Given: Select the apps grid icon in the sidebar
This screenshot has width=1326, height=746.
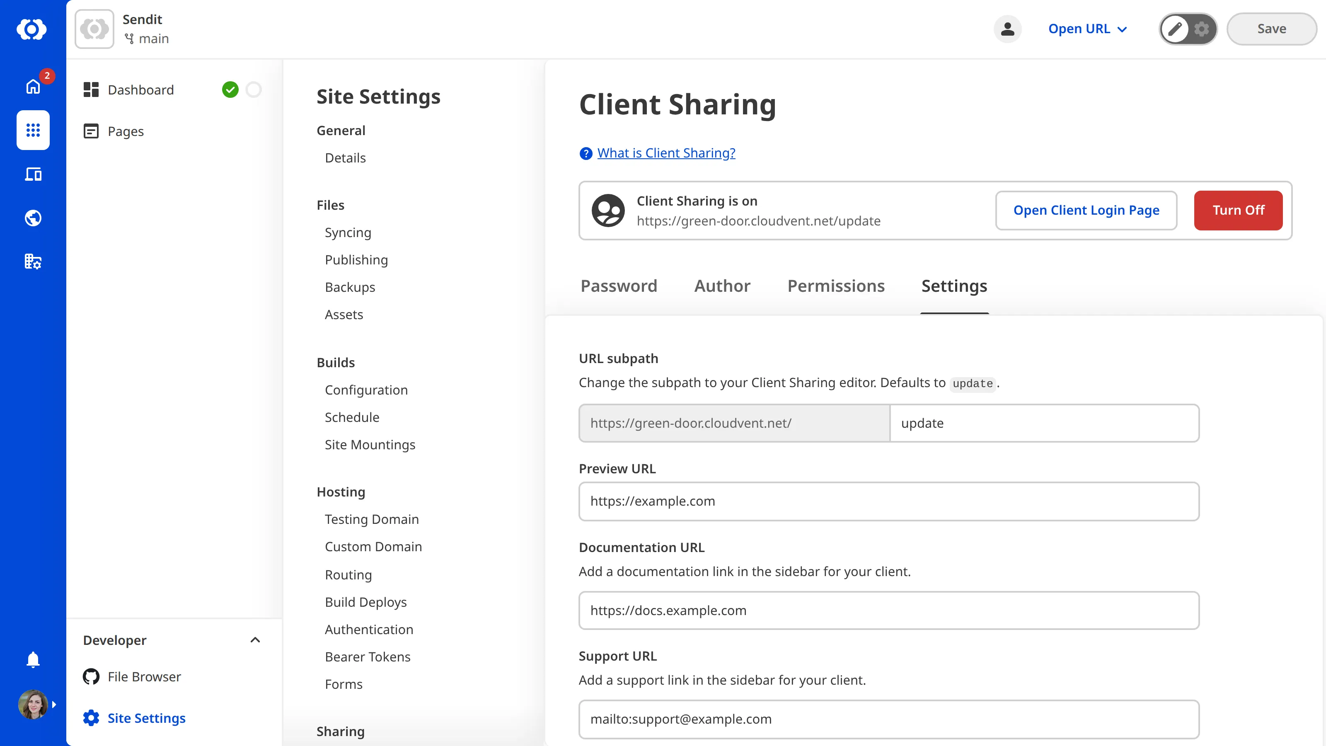Looking at the screenshot, I should (x=32, y=130).
